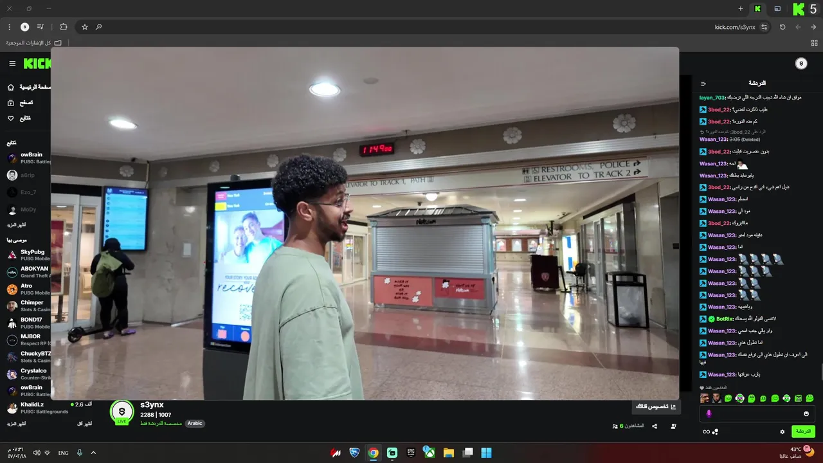Click the channel points bubbles icon
The image size is (823, 463).
[715, 431]
